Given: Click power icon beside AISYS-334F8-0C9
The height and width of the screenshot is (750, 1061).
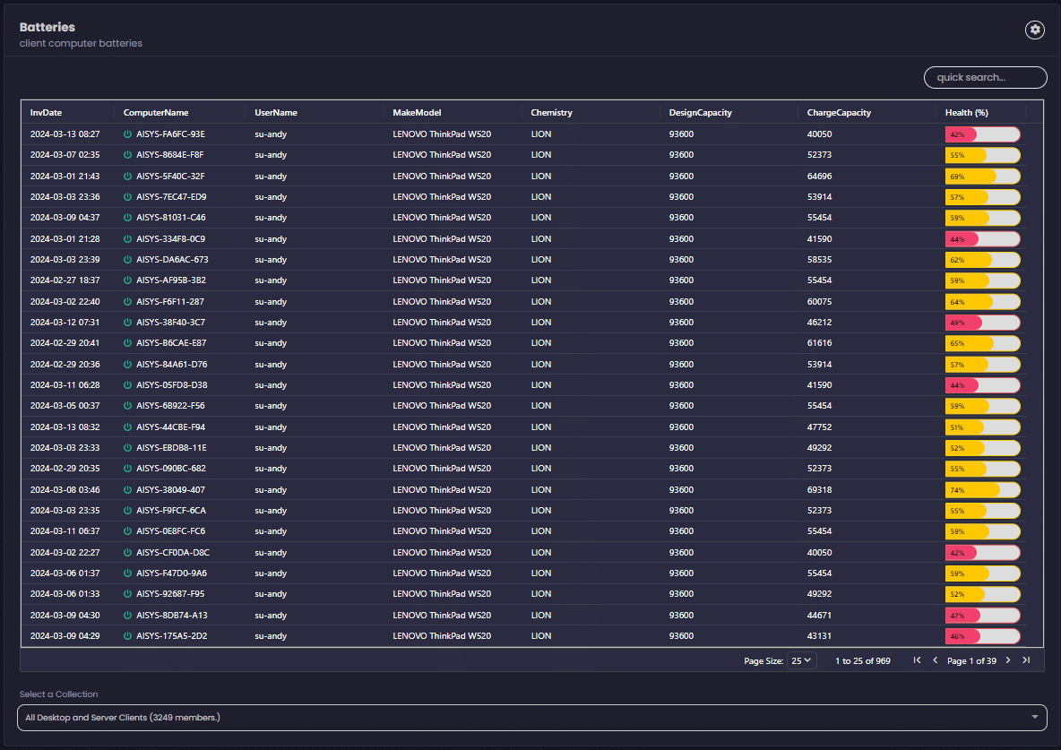Looking at the screenshot, I should point(127,239).
